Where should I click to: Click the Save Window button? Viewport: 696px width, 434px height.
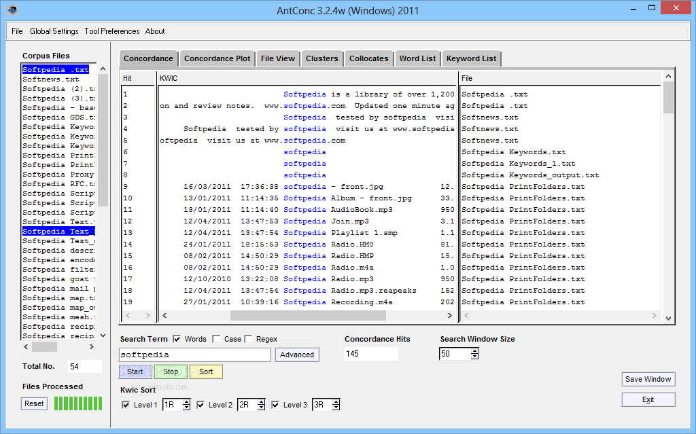point(648,379)
